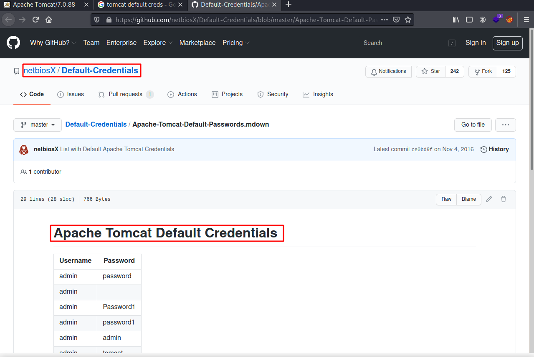Expand the Explore dropdown

[158, 42]
